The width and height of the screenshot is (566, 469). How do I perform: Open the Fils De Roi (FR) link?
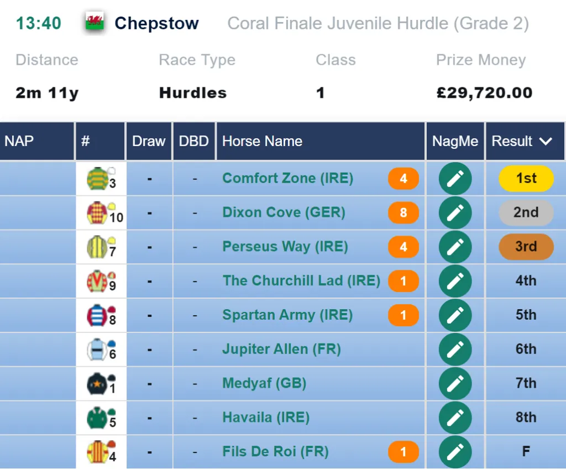point(275,452)
